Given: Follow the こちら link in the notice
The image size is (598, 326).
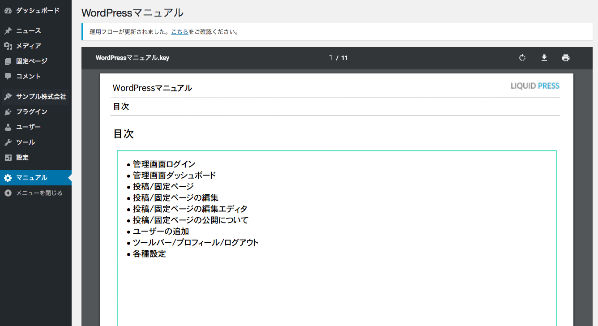Looking at the screenshot, I should 179,32.
